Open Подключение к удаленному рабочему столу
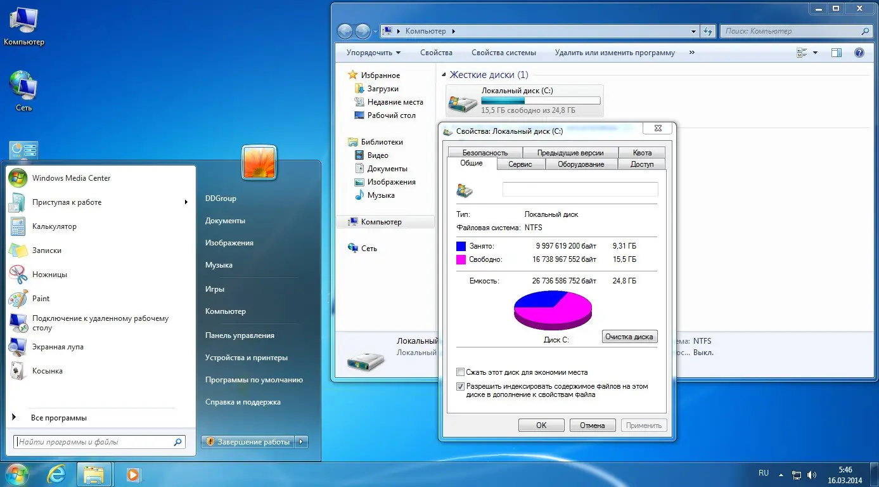 tap(101, 323)
